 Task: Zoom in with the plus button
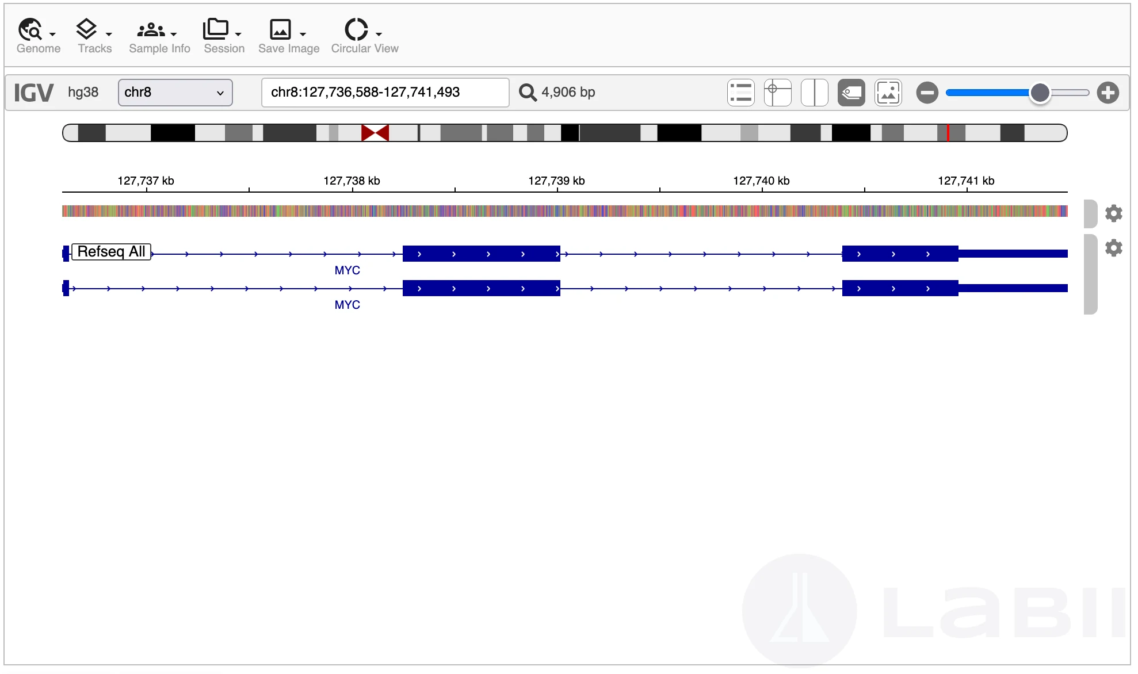[1108, 93]
